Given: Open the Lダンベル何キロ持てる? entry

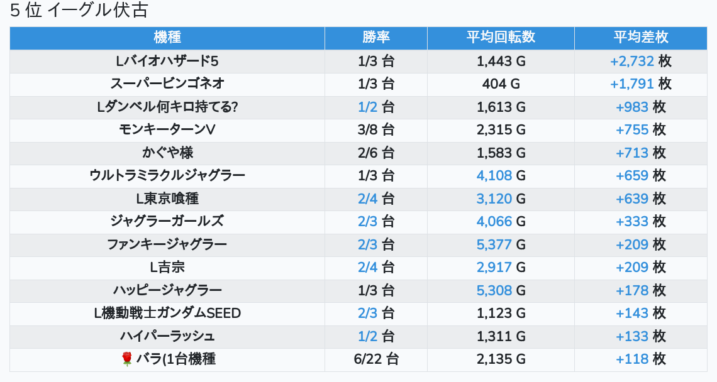Looking at the screenshot, I should (167, 107).
